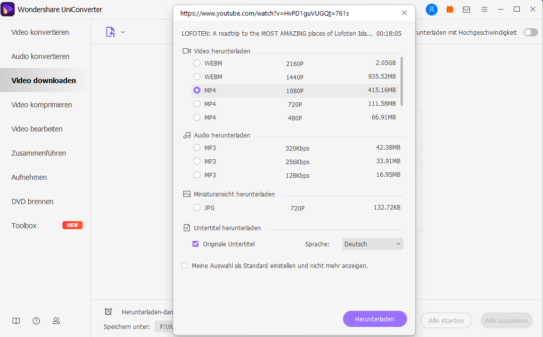Click the user account icon

[432, 10]
